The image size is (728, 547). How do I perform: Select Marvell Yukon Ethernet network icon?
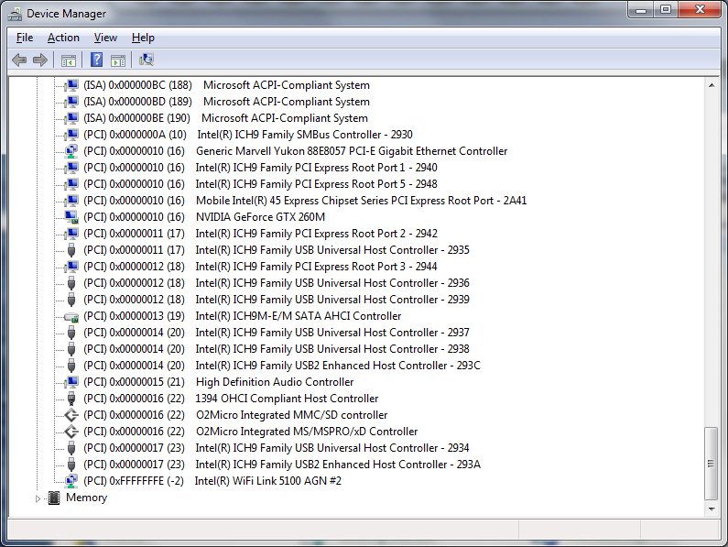coord(71,151)
